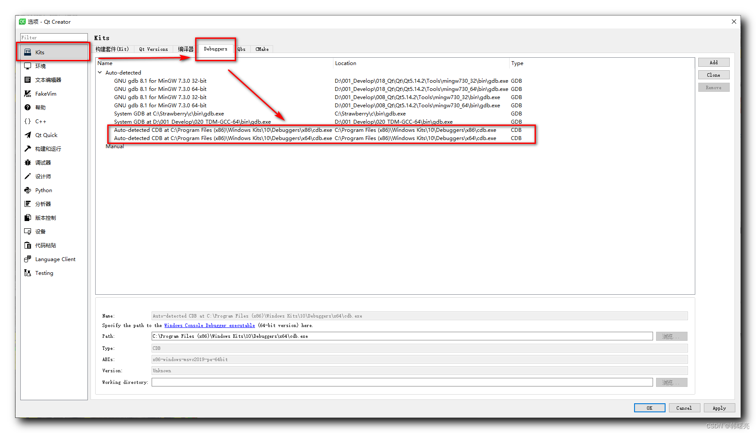Open the Testing settings section
The image size is (756, 433).
pos(44,273)
